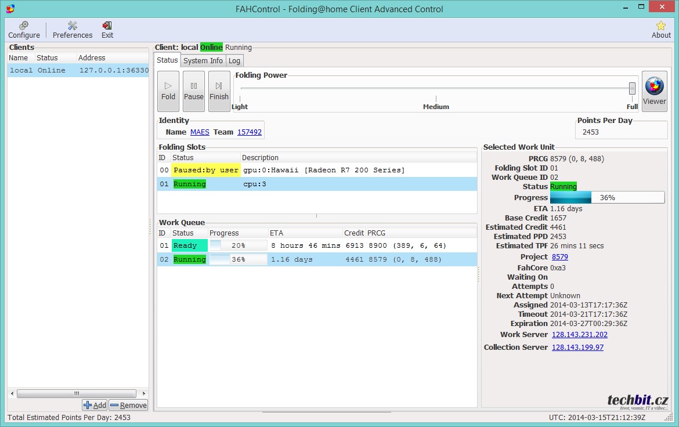Open the Configure tool

tap(24, 30)
